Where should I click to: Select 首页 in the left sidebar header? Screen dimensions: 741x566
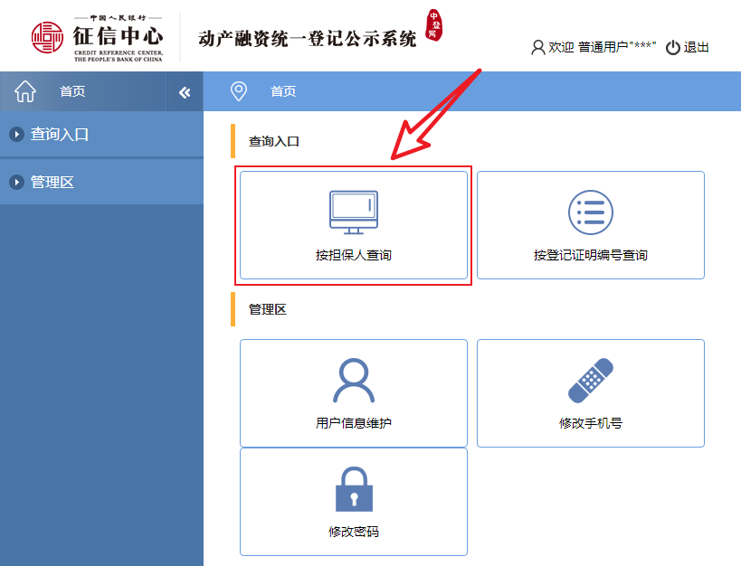72,91
